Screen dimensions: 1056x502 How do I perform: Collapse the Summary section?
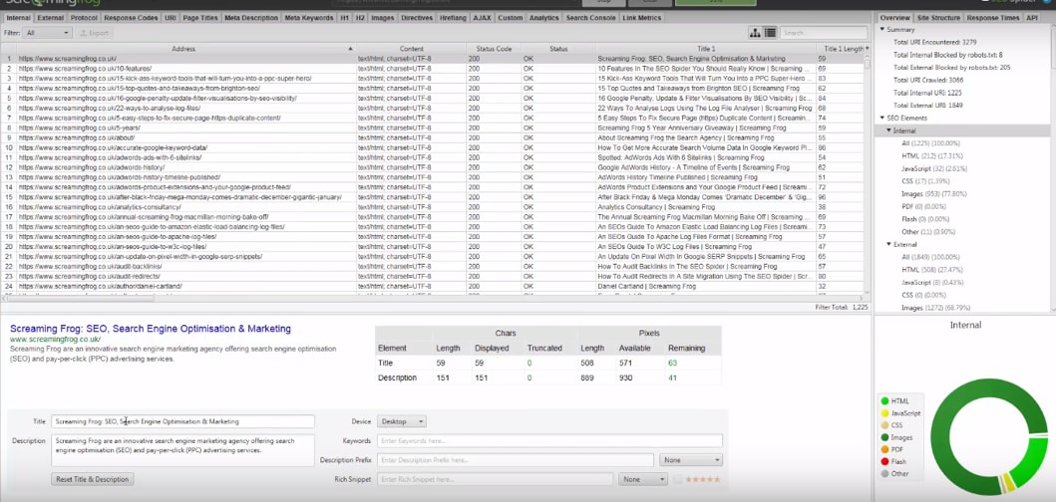click(x=882, y=30)
